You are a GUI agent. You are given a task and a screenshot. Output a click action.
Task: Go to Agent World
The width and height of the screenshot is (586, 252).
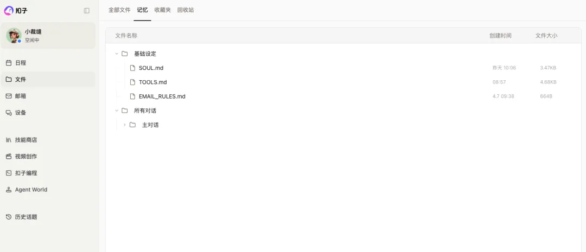[x=30, y=190]
